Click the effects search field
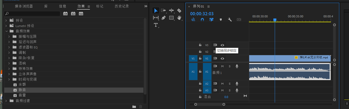The image size is (349, 109). pos(32,13)
